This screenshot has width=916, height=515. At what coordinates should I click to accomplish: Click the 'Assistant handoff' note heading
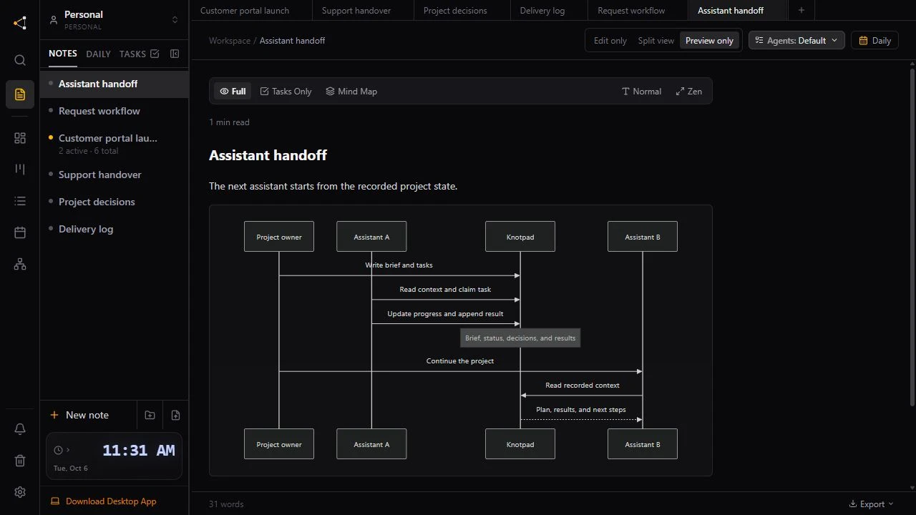click(x=268, y=155)
